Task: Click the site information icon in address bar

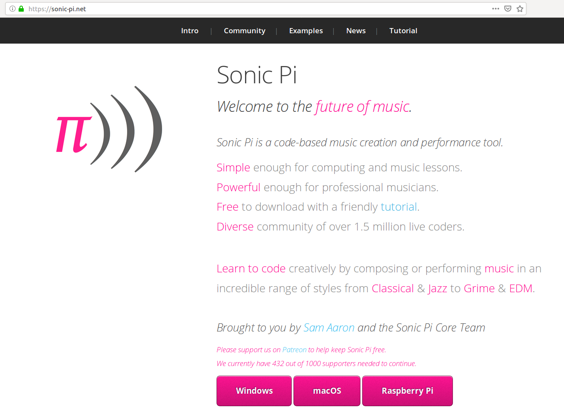Action: [13, 9]
